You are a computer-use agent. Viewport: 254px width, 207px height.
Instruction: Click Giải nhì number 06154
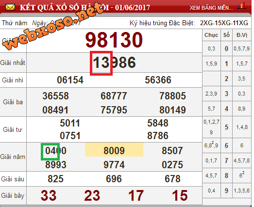pos(70,80)
